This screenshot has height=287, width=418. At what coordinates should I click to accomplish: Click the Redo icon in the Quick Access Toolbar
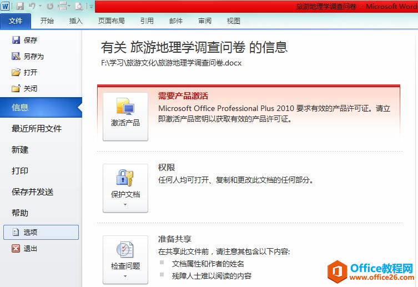coord(50,6)
